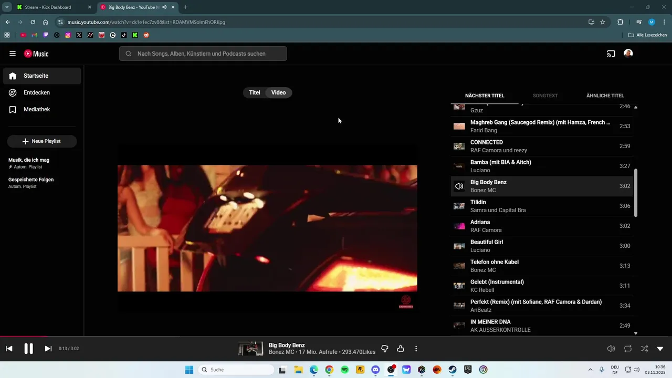The height and width of the screenshot is (378, 672).
Task: Play Perfekt (Remix) by AriBeatz
Action: click(542, 306)
